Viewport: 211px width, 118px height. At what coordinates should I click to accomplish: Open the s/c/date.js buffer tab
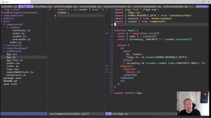click(x=43, y=7)
